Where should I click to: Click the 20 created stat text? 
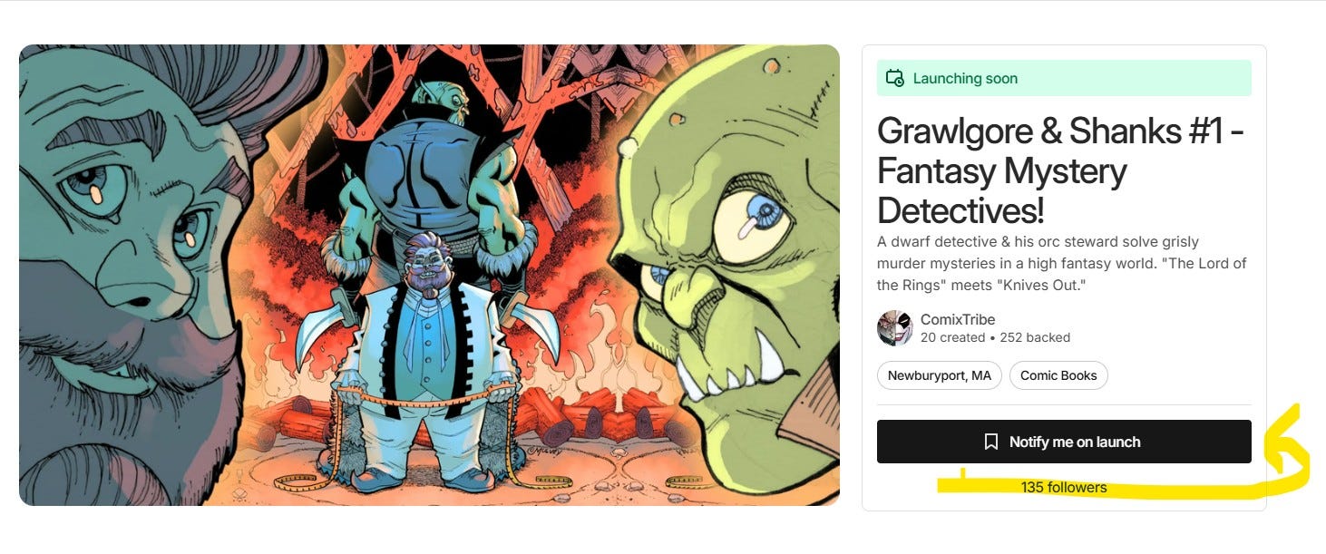coord(952,337)
